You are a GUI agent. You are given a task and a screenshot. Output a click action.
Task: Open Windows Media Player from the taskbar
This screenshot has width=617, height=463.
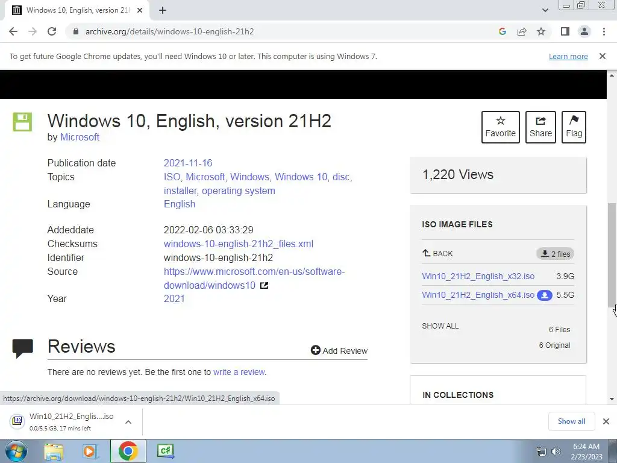(x=90, y=451)
